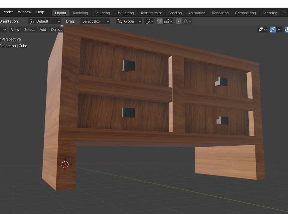288x214 pixels.
Task: Toggle proportional editing
Action: click(x=179, y=21)
